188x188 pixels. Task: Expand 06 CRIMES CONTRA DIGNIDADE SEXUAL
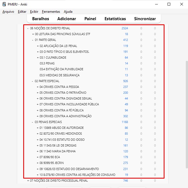tap(38, 98)
